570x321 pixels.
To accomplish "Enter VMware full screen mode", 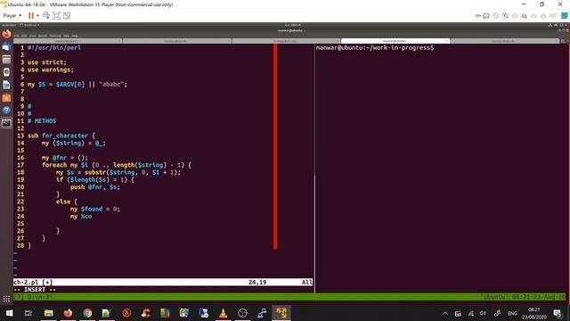I will [x=56, y=16].
